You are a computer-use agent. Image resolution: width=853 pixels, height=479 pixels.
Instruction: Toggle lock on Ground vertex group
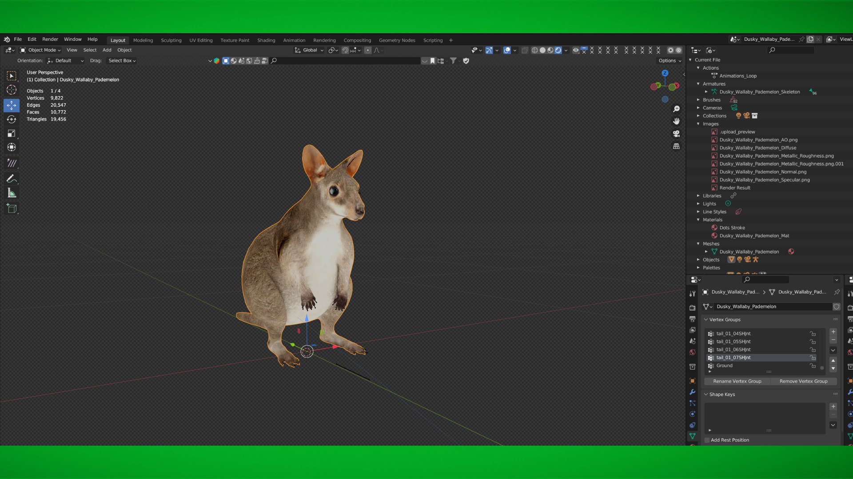(813, 365)
